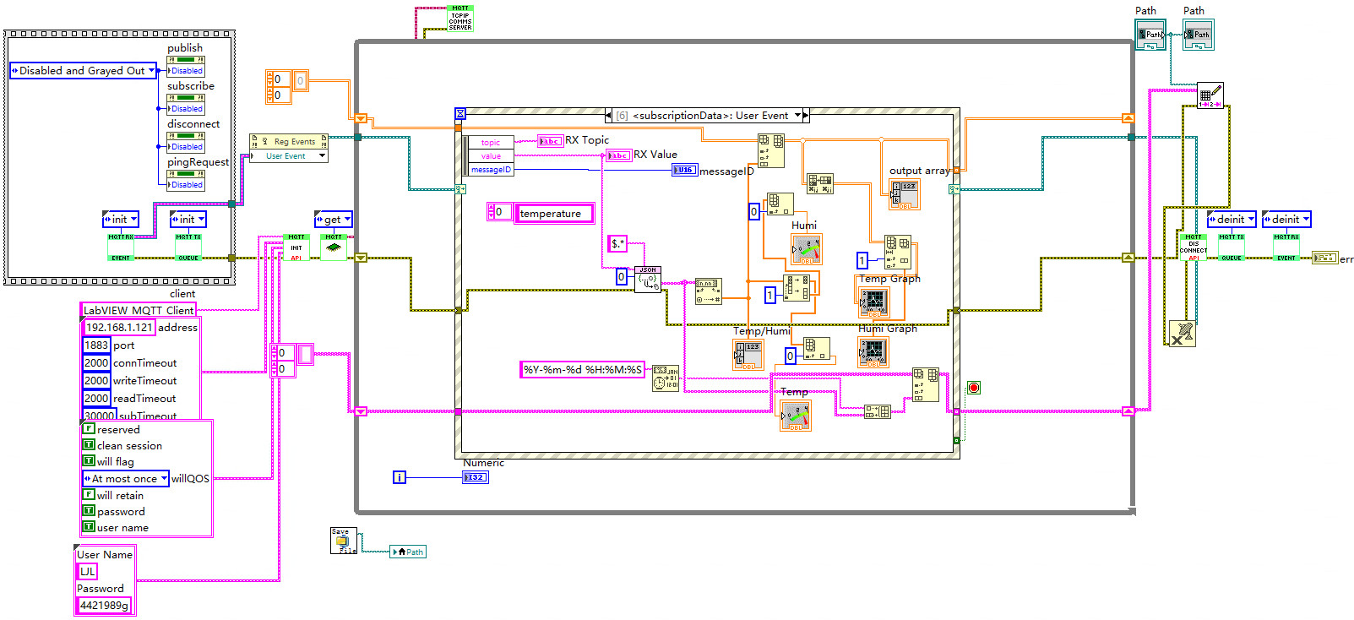The image size is (1354, 620).
Task: Click the Save File icon
Action: click(343, 541)
